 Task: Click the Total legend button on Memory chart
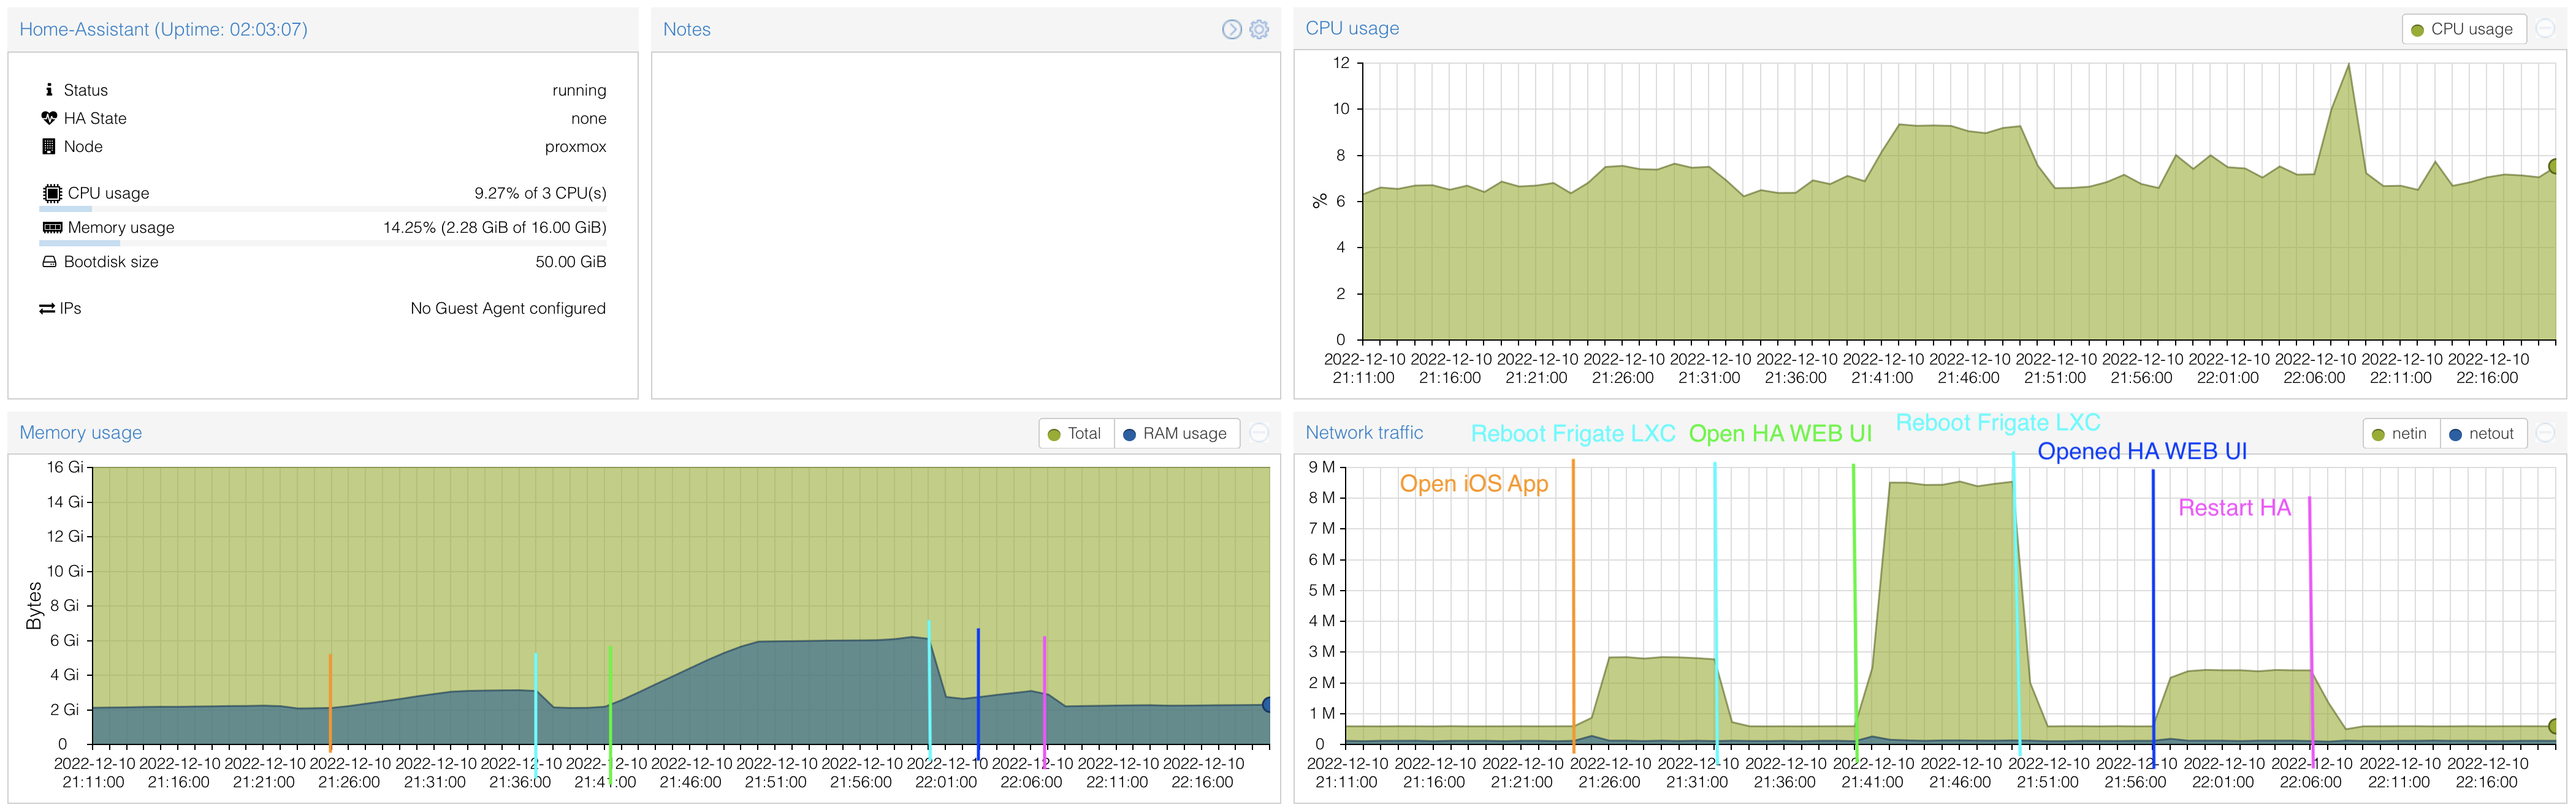click(1075, 433)
